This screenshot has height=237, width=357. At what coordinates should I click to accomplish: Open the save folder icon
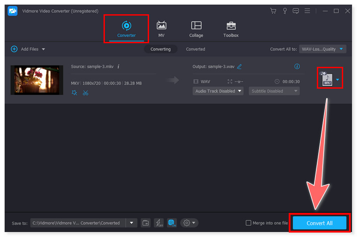[x=145, y=223]
